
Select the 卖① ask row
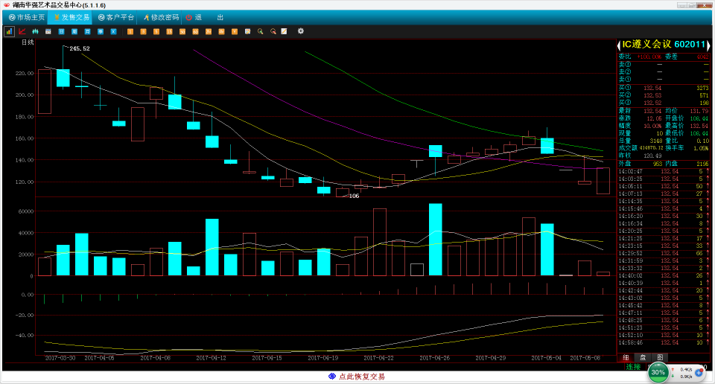(664, 80)
